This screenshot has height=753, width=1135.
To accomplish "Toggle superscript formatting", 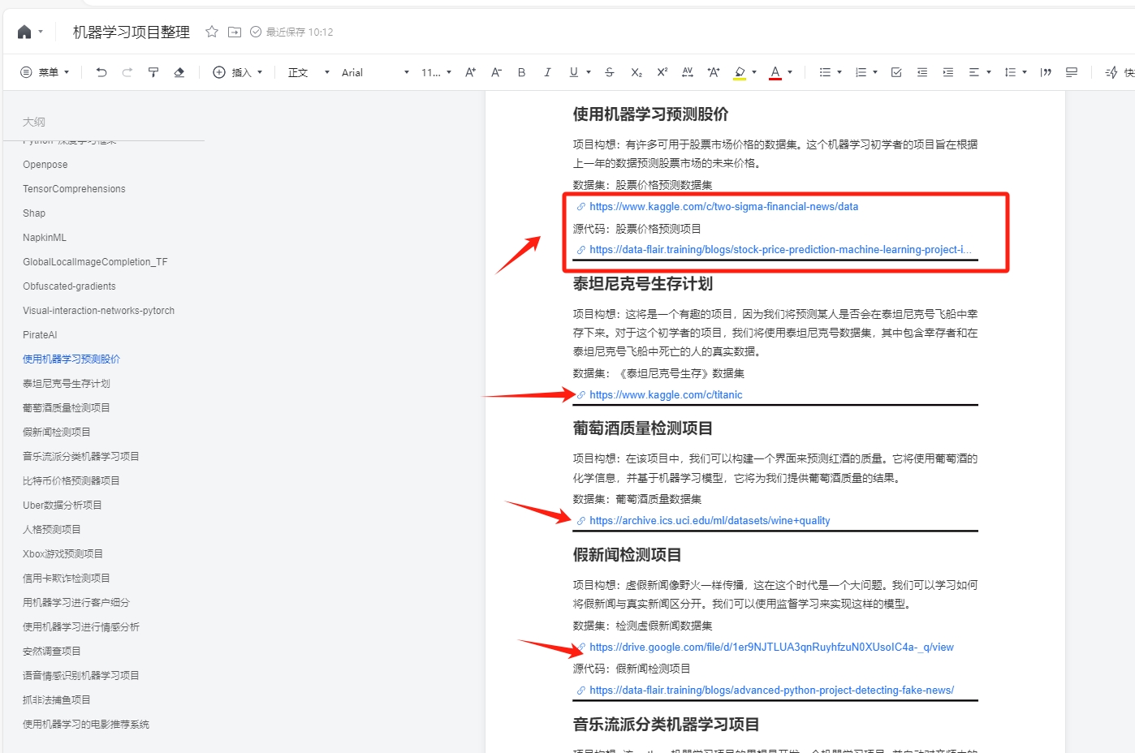I will point(662,72).
